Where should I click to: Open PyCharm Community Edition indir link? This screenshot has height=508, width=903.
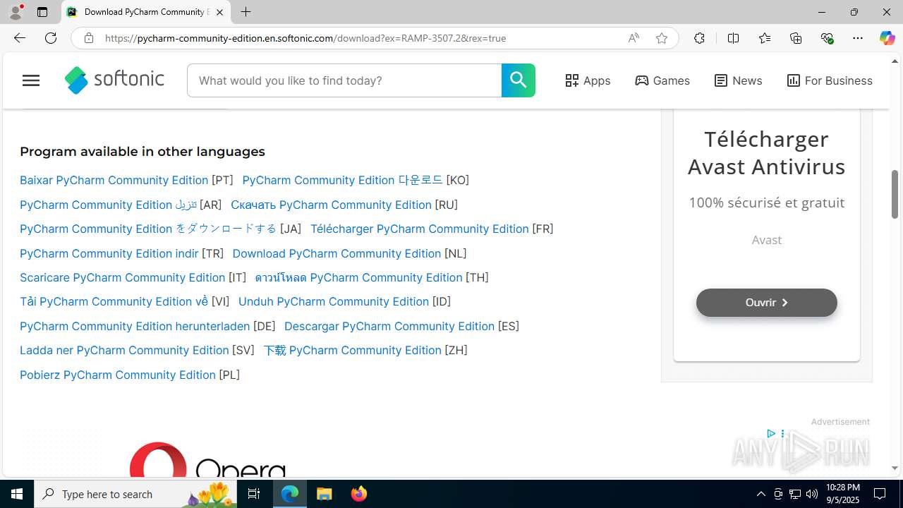109,253
